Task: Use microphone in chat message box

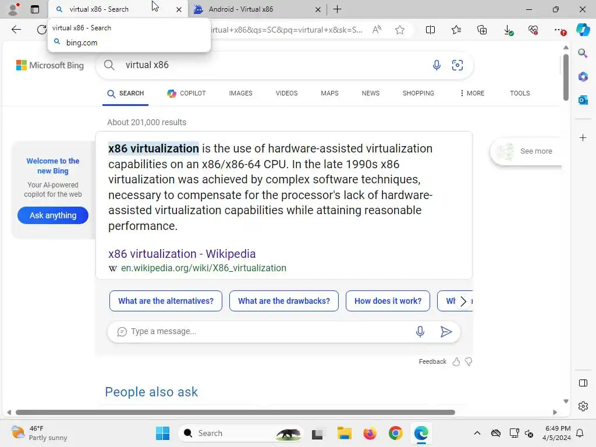Action: [x=420, y=332]
